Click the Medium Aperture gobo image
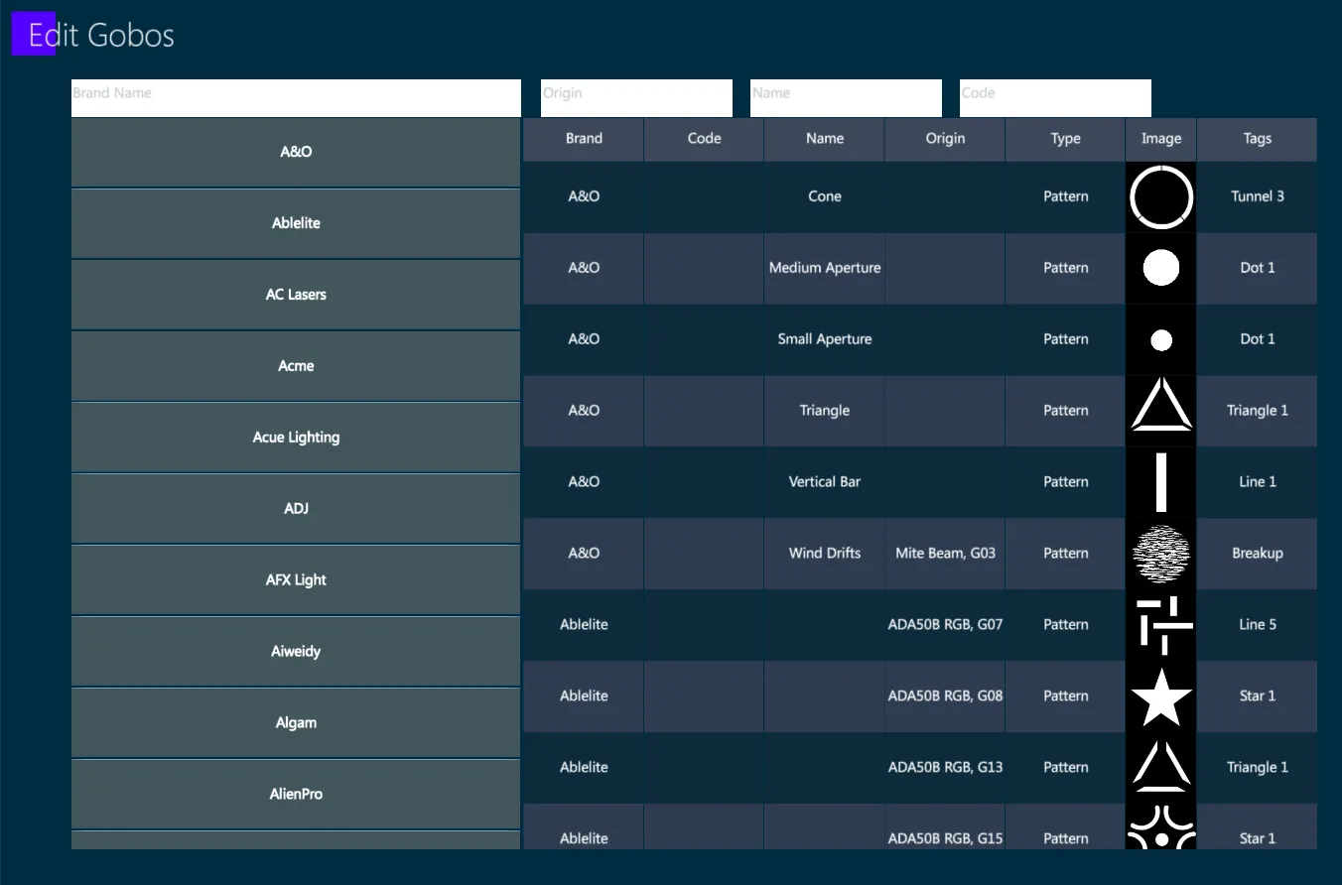Screen dimensions: 1342x885 click(x=1161, y=268)
